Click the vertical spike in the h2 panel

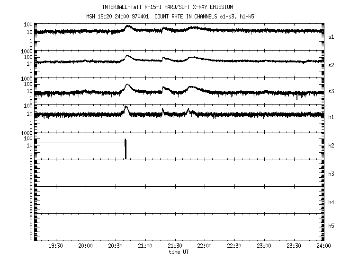[126, 149]
